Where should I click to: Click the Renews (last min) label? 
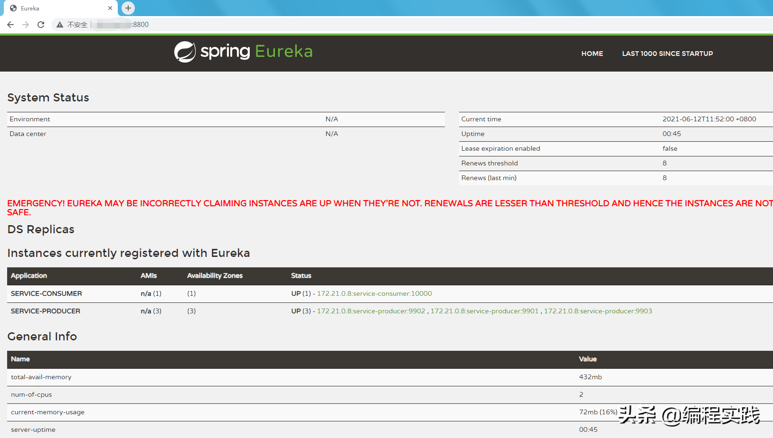pos(489,178)
